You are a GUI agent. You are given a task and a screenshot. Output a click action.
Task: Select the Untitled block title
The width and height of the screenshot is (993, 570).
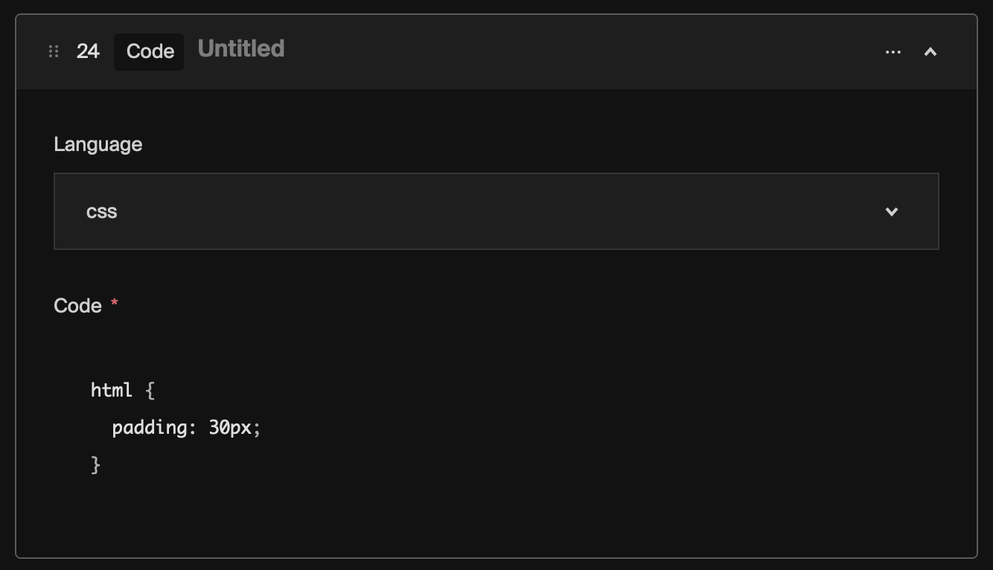click(x=240, y=49)
